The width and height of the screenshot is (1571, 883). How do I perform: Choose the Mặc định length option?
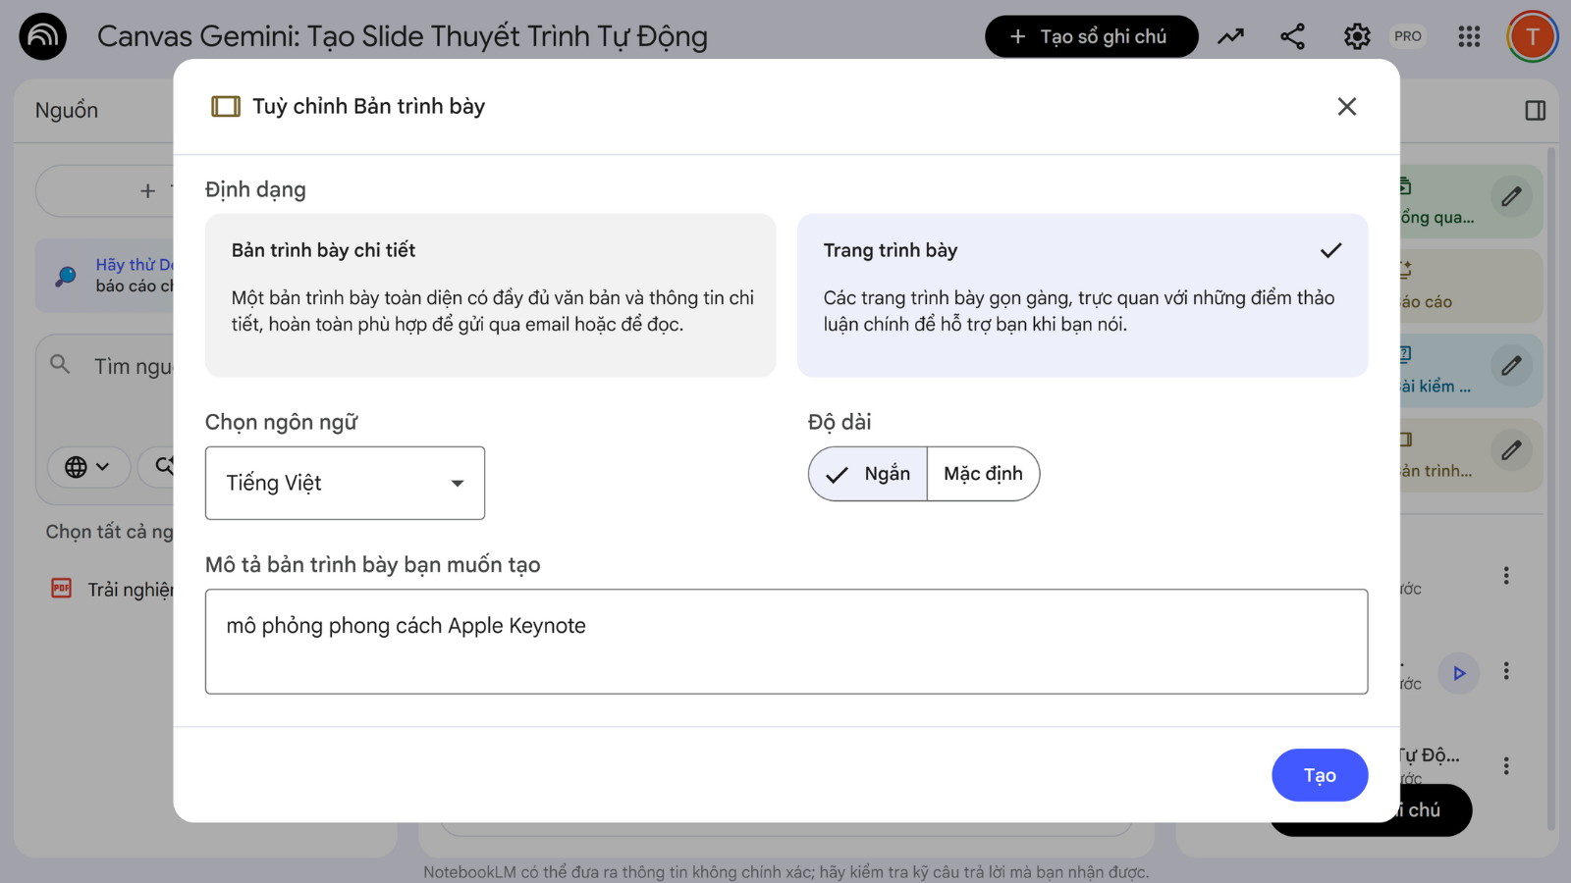[x=983, y=474]
